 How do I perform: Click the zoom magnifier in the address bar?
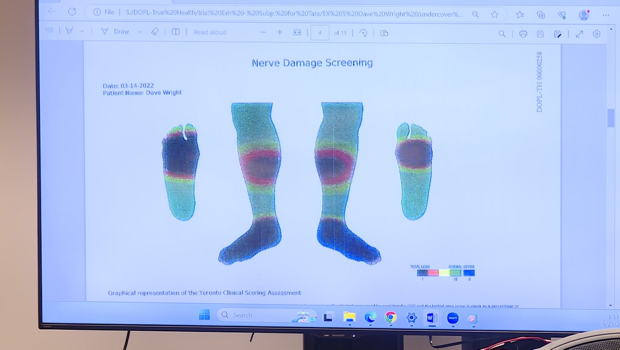click(x=476, y=15)
